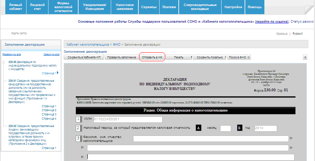Click blue arrow next to Страница 1
Image resolution: width=315 pixels, height=161 pixels.
(57, 73)
